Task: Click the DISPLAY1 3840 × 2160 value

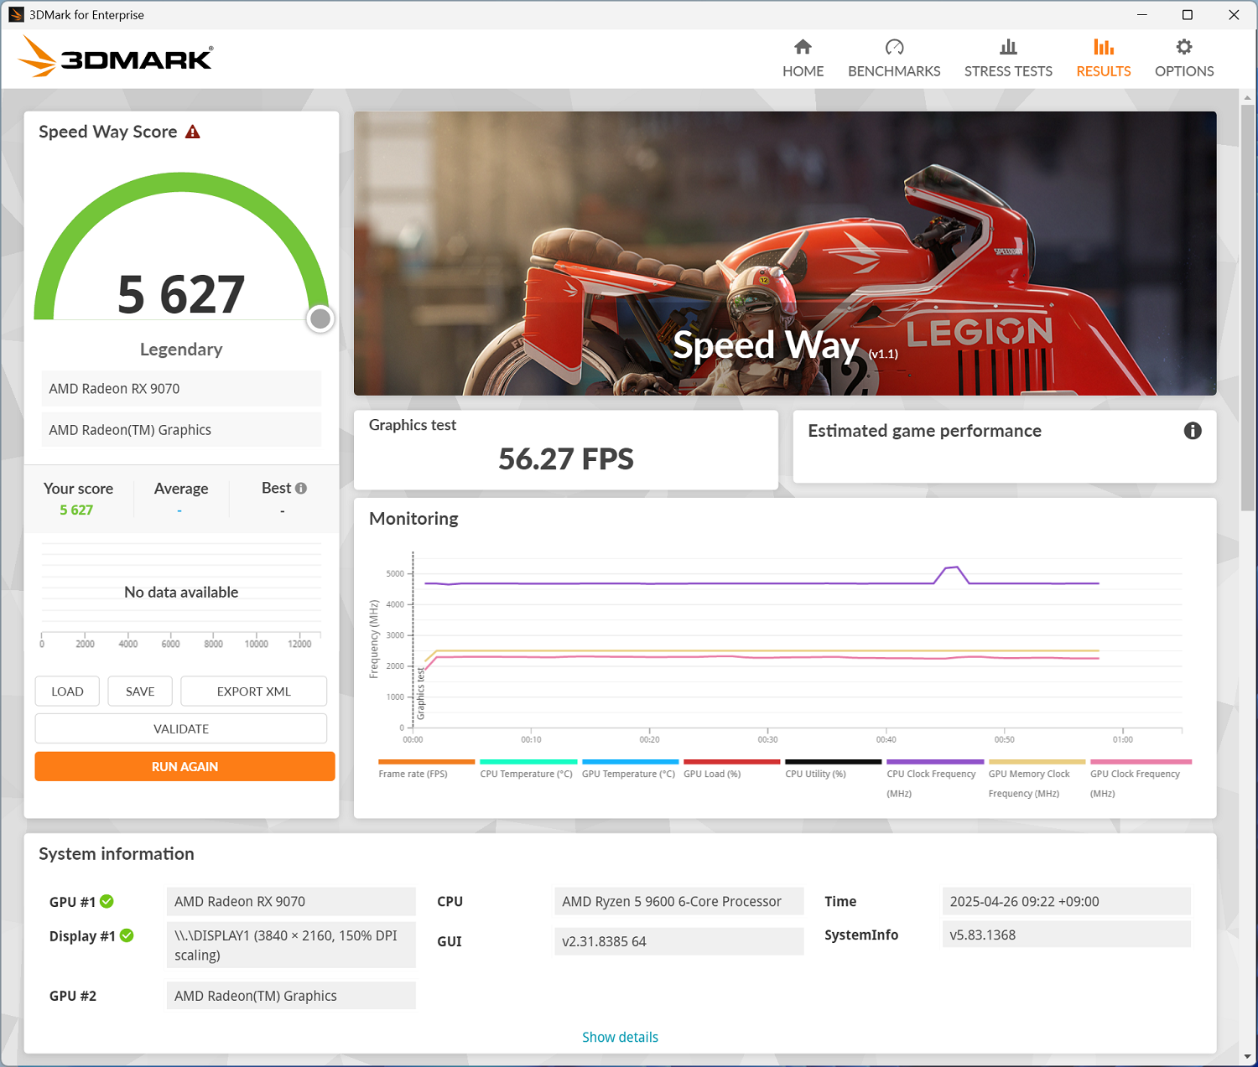Action: pyautogui.click(x=291, y=945)
